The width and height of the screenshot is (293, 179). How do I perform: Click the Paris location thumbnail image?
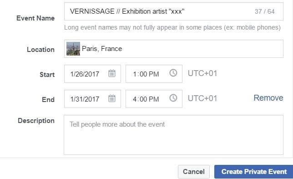[73, 49]
